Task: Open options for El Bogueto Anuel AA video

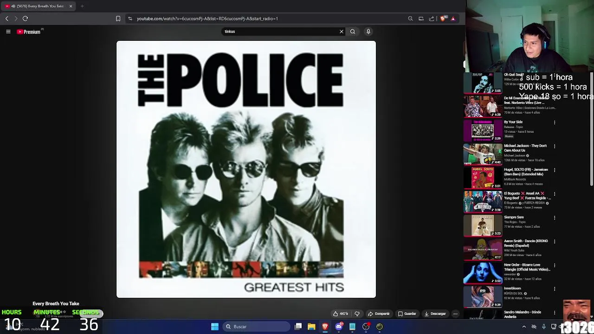Action: tap(555, 194)
